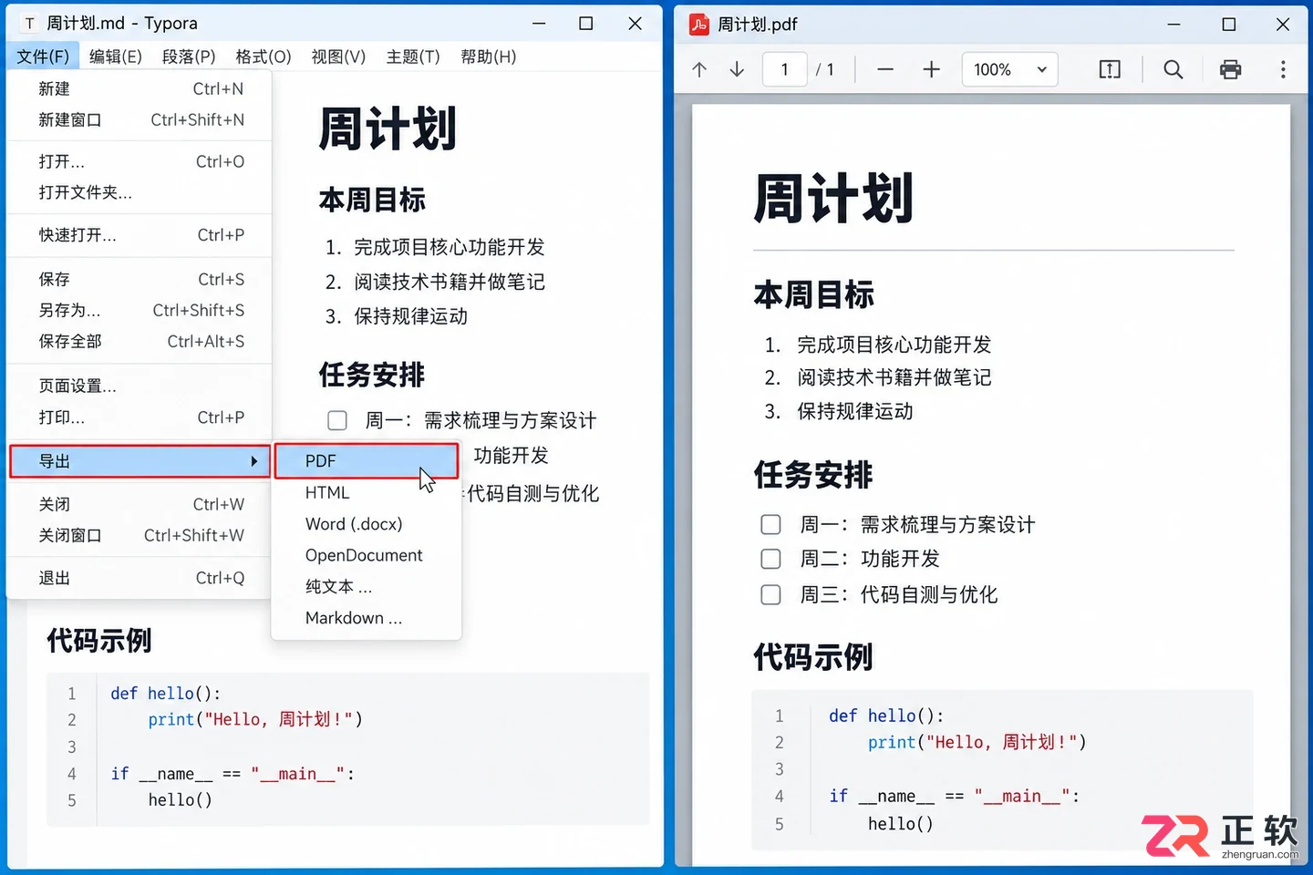Click 任务安排 heading in the PDF
The width and height of the screenshot is (1313, 875).
[x=813, y=475]
